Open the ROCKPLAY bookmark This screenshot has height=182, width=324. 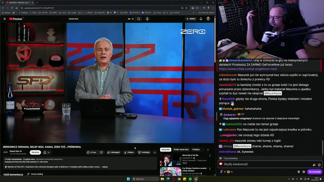click(x=135, y=12)
